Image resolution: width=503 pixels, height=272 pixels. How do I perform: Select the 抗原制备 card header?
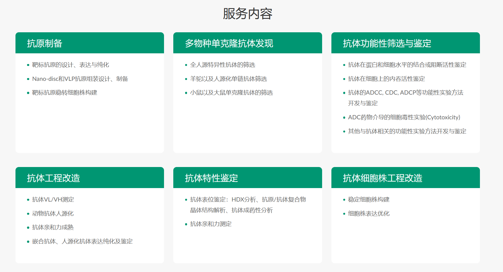(x=45, y=44)
